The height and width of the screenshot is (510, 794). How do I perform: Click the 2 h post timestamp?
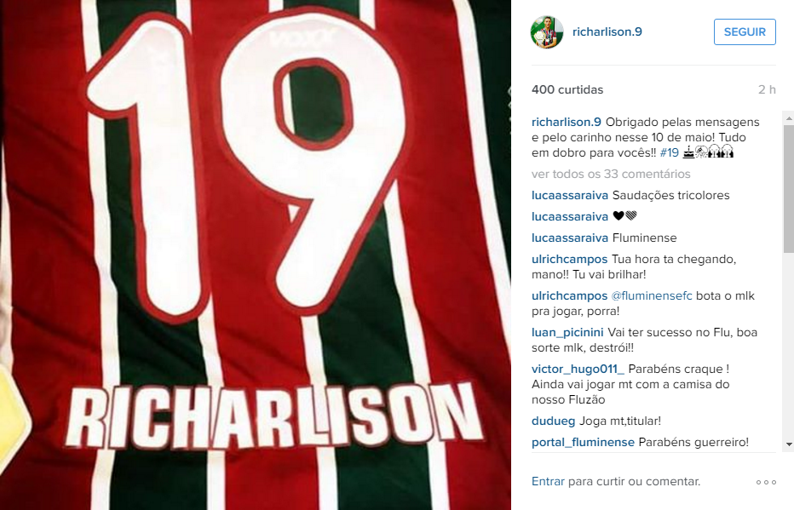(767, 89)
